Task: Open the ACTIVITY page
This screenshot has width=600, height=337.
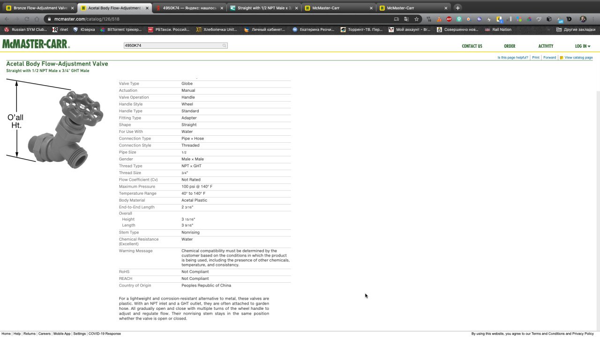Action: tap(546, 46)
